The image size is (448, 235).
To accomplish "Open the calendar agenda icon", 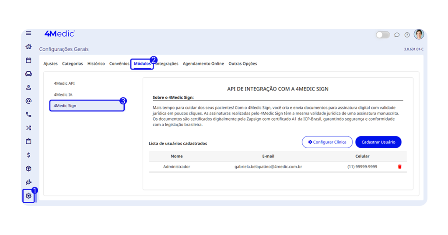I will coord(28,60).
